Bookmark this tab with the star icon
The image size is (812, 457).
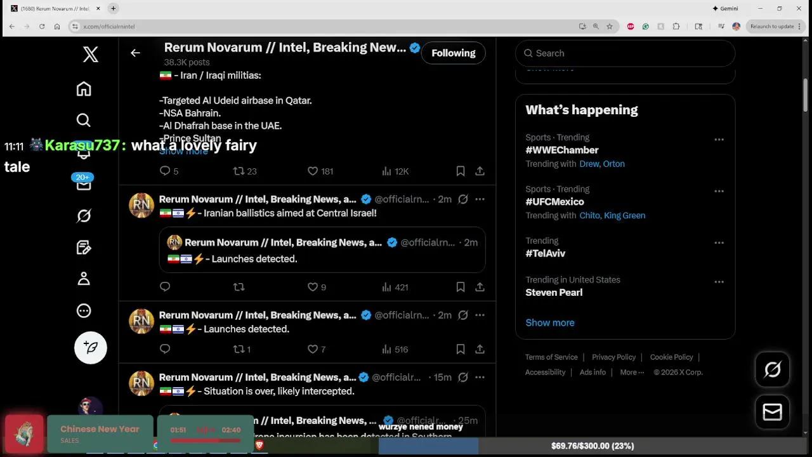pos(610,27)
